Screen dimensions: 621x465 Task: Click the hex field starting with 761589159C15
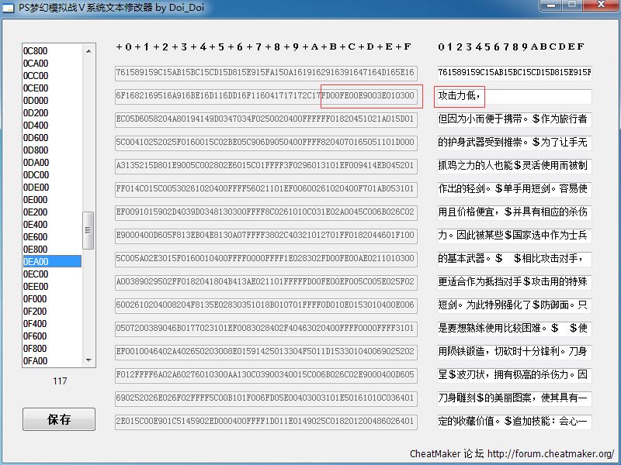coord(265,73)
